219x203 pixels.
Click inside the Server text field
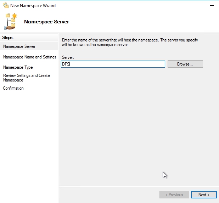click(x=113, y=64)
